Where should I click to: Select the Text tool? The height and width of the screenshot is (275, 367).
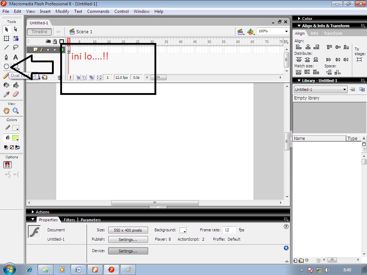[15, 57]
